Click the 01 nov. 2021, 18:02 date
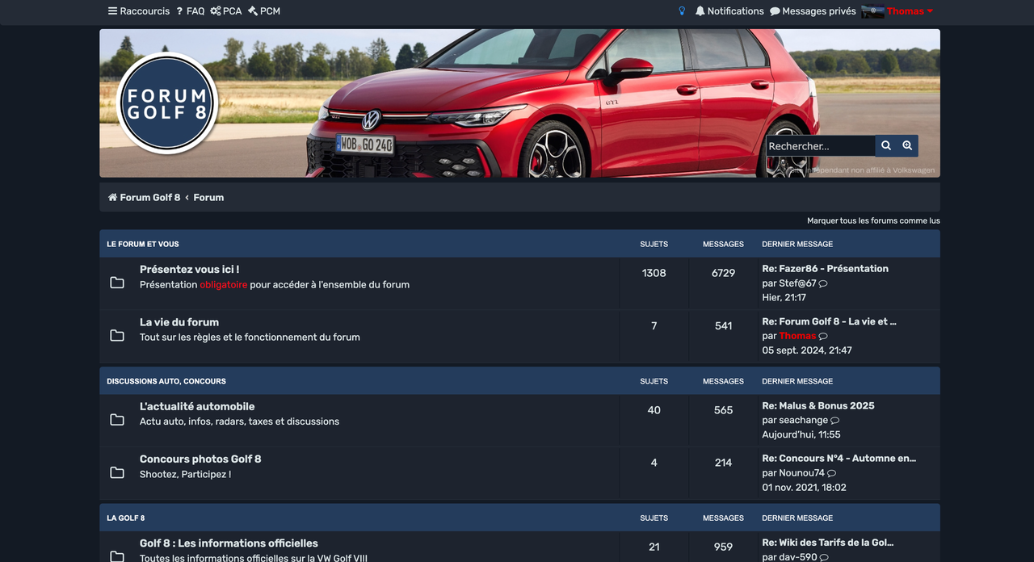 coord(804,488)
